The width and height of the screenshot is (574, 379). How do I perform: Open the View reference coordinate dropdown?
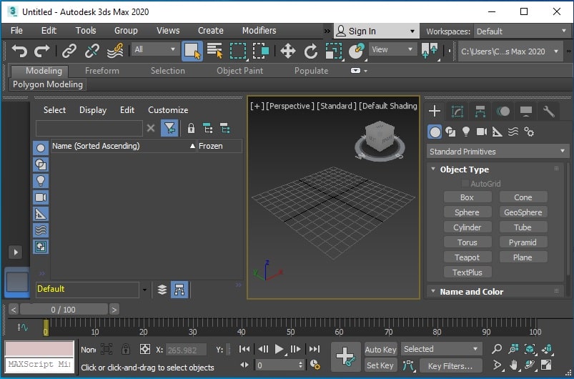coord(392,49)
